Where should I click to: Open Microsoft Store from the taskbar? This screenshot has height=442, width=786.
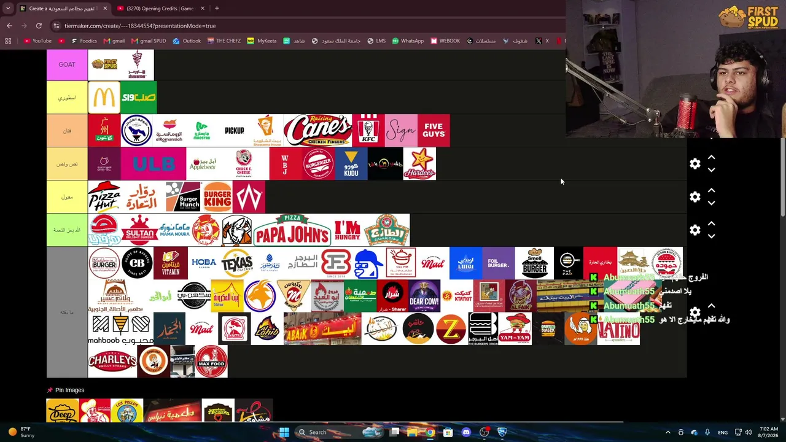(x=448, y=432)
